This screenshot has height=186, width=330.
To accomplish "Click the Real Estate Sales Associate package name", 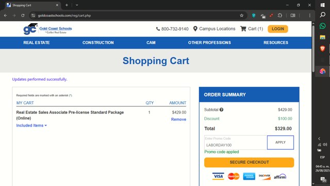I will [70, 115].
